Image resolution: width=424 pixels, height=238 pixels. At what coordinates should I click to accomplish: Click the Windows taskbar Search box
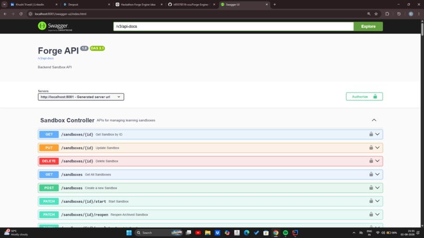pyautogui.click(x=158, y=233)
